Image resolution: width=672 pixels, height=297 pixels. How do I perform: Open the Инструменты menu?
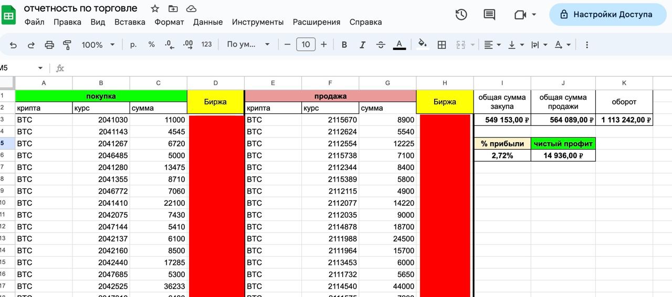tap(258, 22)
